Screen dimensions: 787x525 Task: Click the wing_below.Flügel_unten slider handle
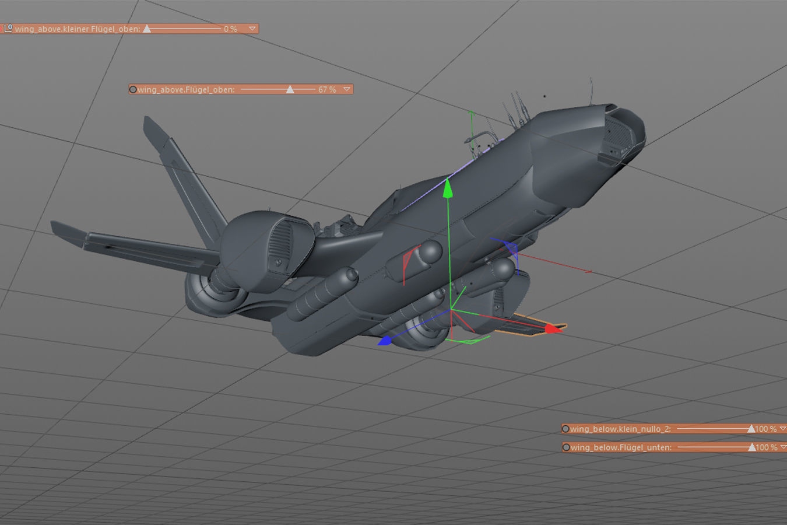coord(752,447)
